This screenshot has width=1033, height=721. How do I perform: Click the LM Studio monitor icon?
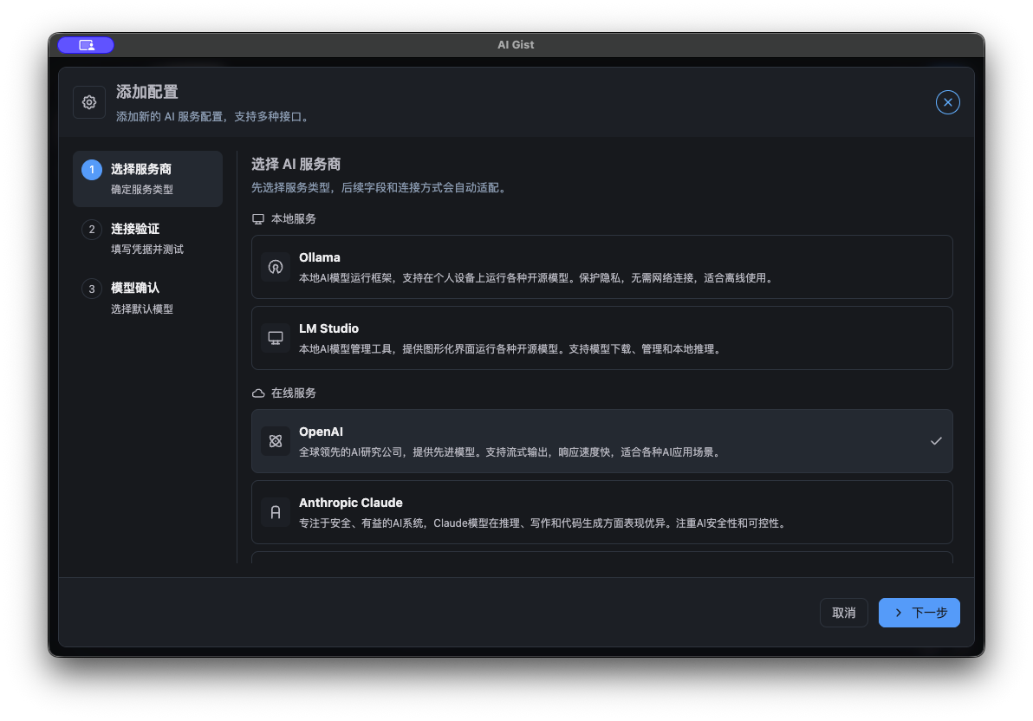276,338
